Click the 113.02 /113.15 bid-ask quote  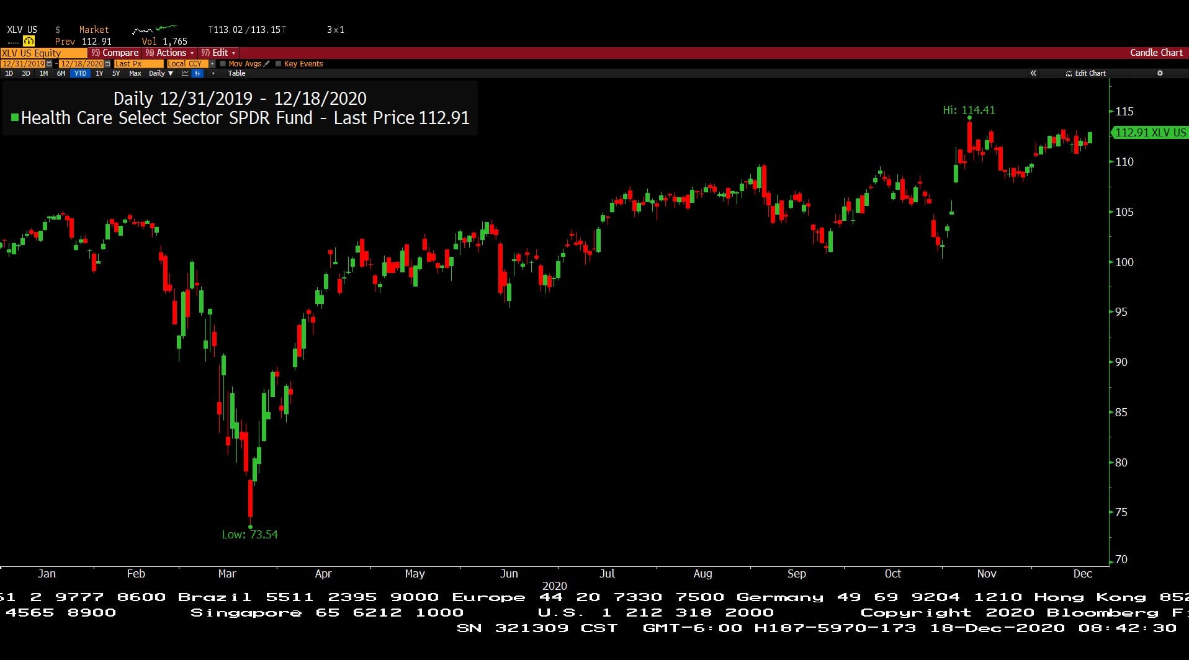click(247, 29)
